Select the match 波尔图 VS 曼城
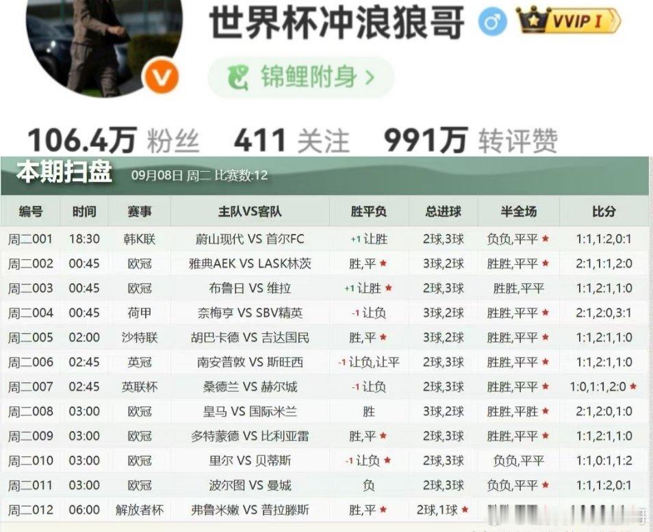This screenshot has width=653, height=532. 250,485
